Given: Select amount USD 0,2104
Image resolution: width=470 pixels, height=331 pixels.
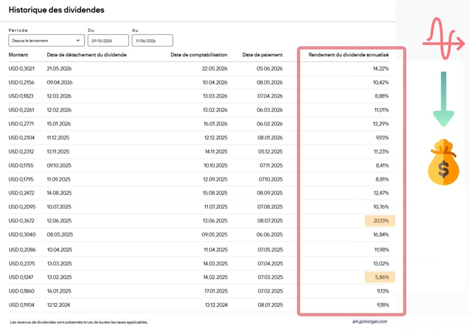Looking at the screenshot, I should (x=21, y=138).
